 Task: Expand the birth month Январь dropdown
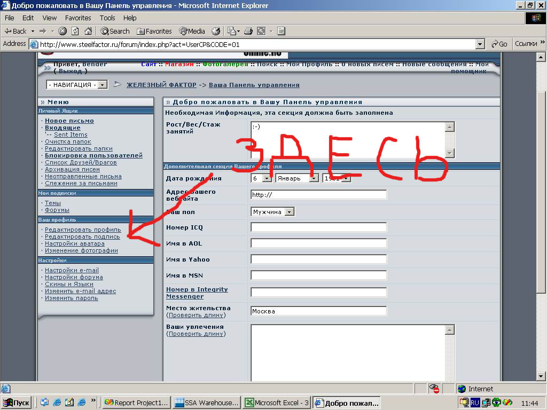(314, 178)
